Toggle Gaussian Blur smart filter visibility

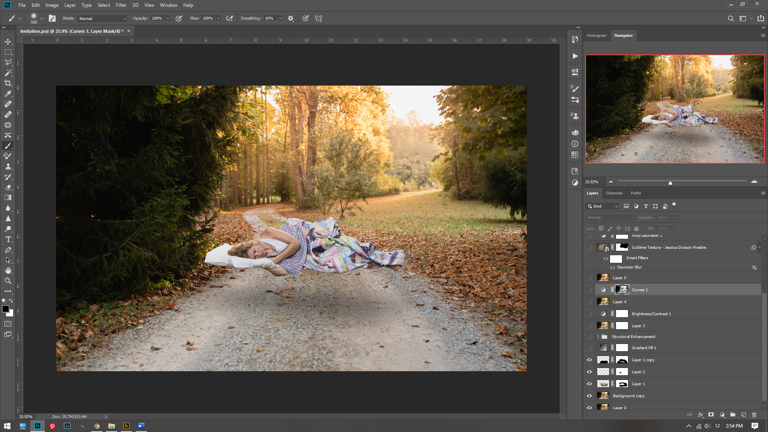(612, 267)
